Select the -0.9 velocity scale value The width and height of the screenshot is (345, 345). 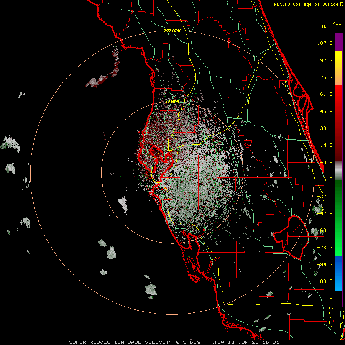tap(326, 163)
